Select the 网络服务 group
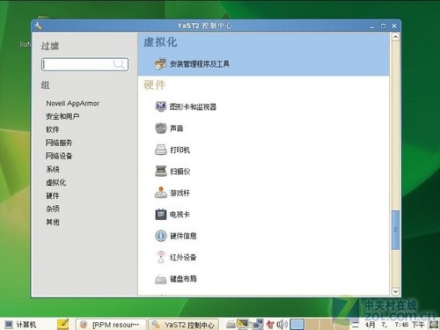Screen dimensions: 440x330 point(59,143)
